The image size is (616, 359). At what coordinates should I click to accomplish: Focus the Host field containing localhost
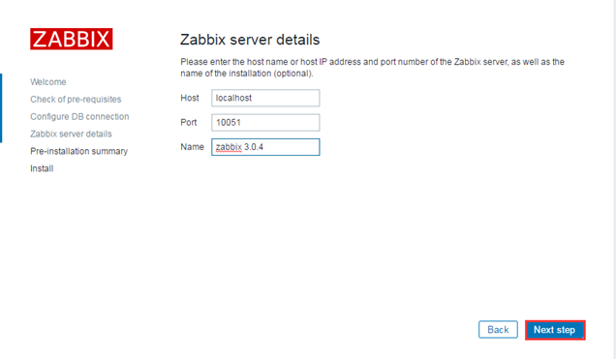265,98
